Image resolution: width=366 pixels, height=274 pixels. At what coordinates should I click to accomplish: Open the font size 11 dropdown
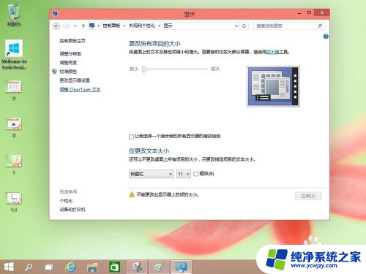184,174
